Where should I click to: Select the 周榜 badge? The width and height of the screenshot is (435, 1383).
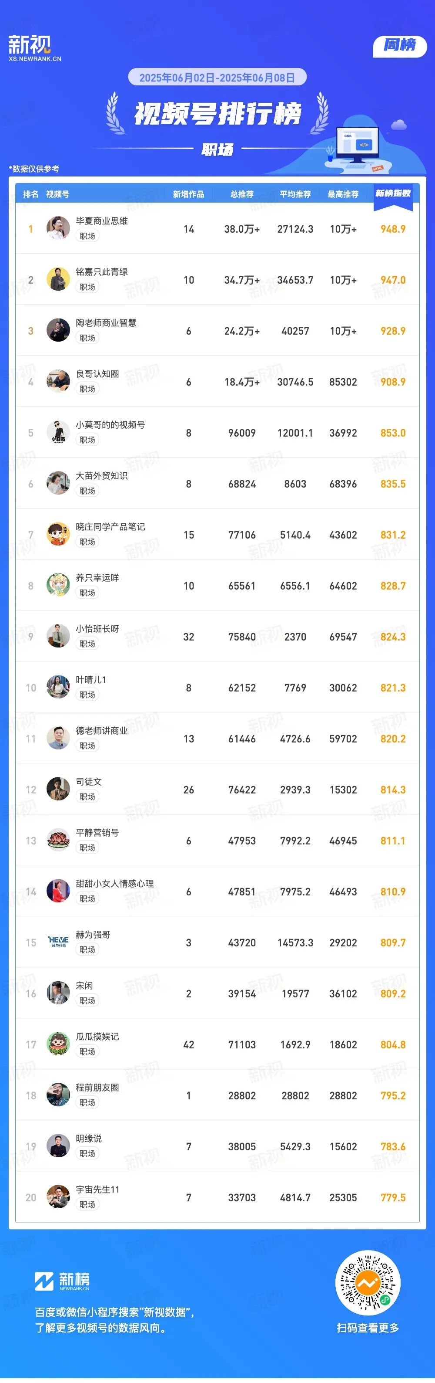400,46
